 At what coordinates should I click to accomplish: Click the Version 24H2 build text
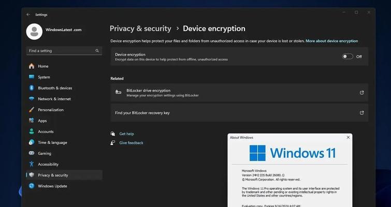(263, 175)
